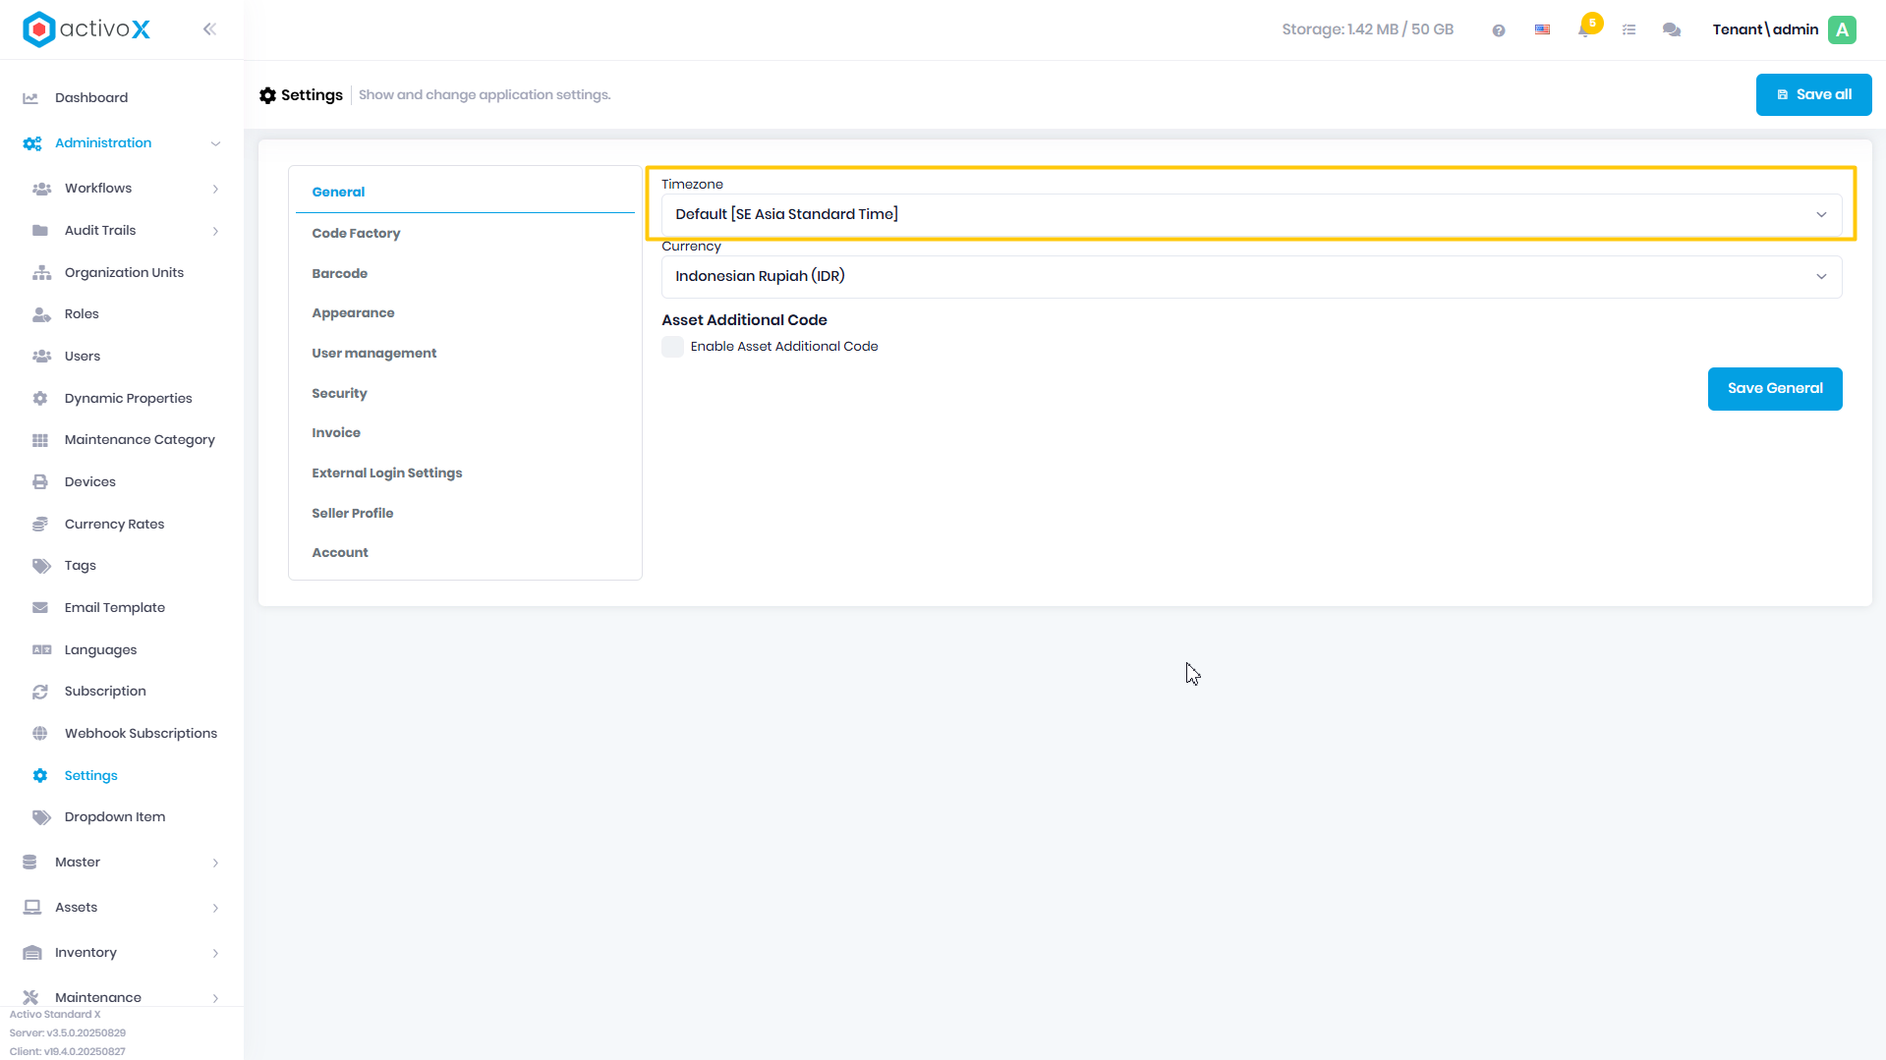Click the Save all button

pyautogui.click(x=1813, y=94)
